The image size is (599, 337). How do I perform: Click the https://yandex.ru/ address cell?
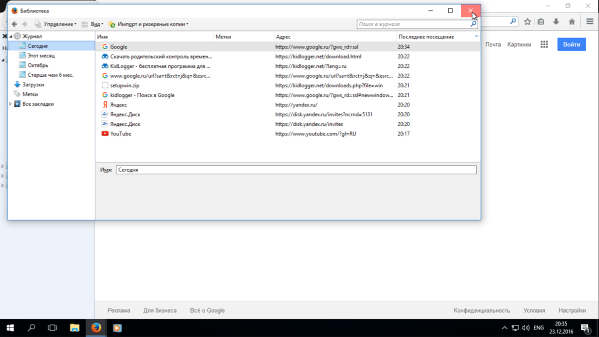pyautogui.click(x=296, y=105)
